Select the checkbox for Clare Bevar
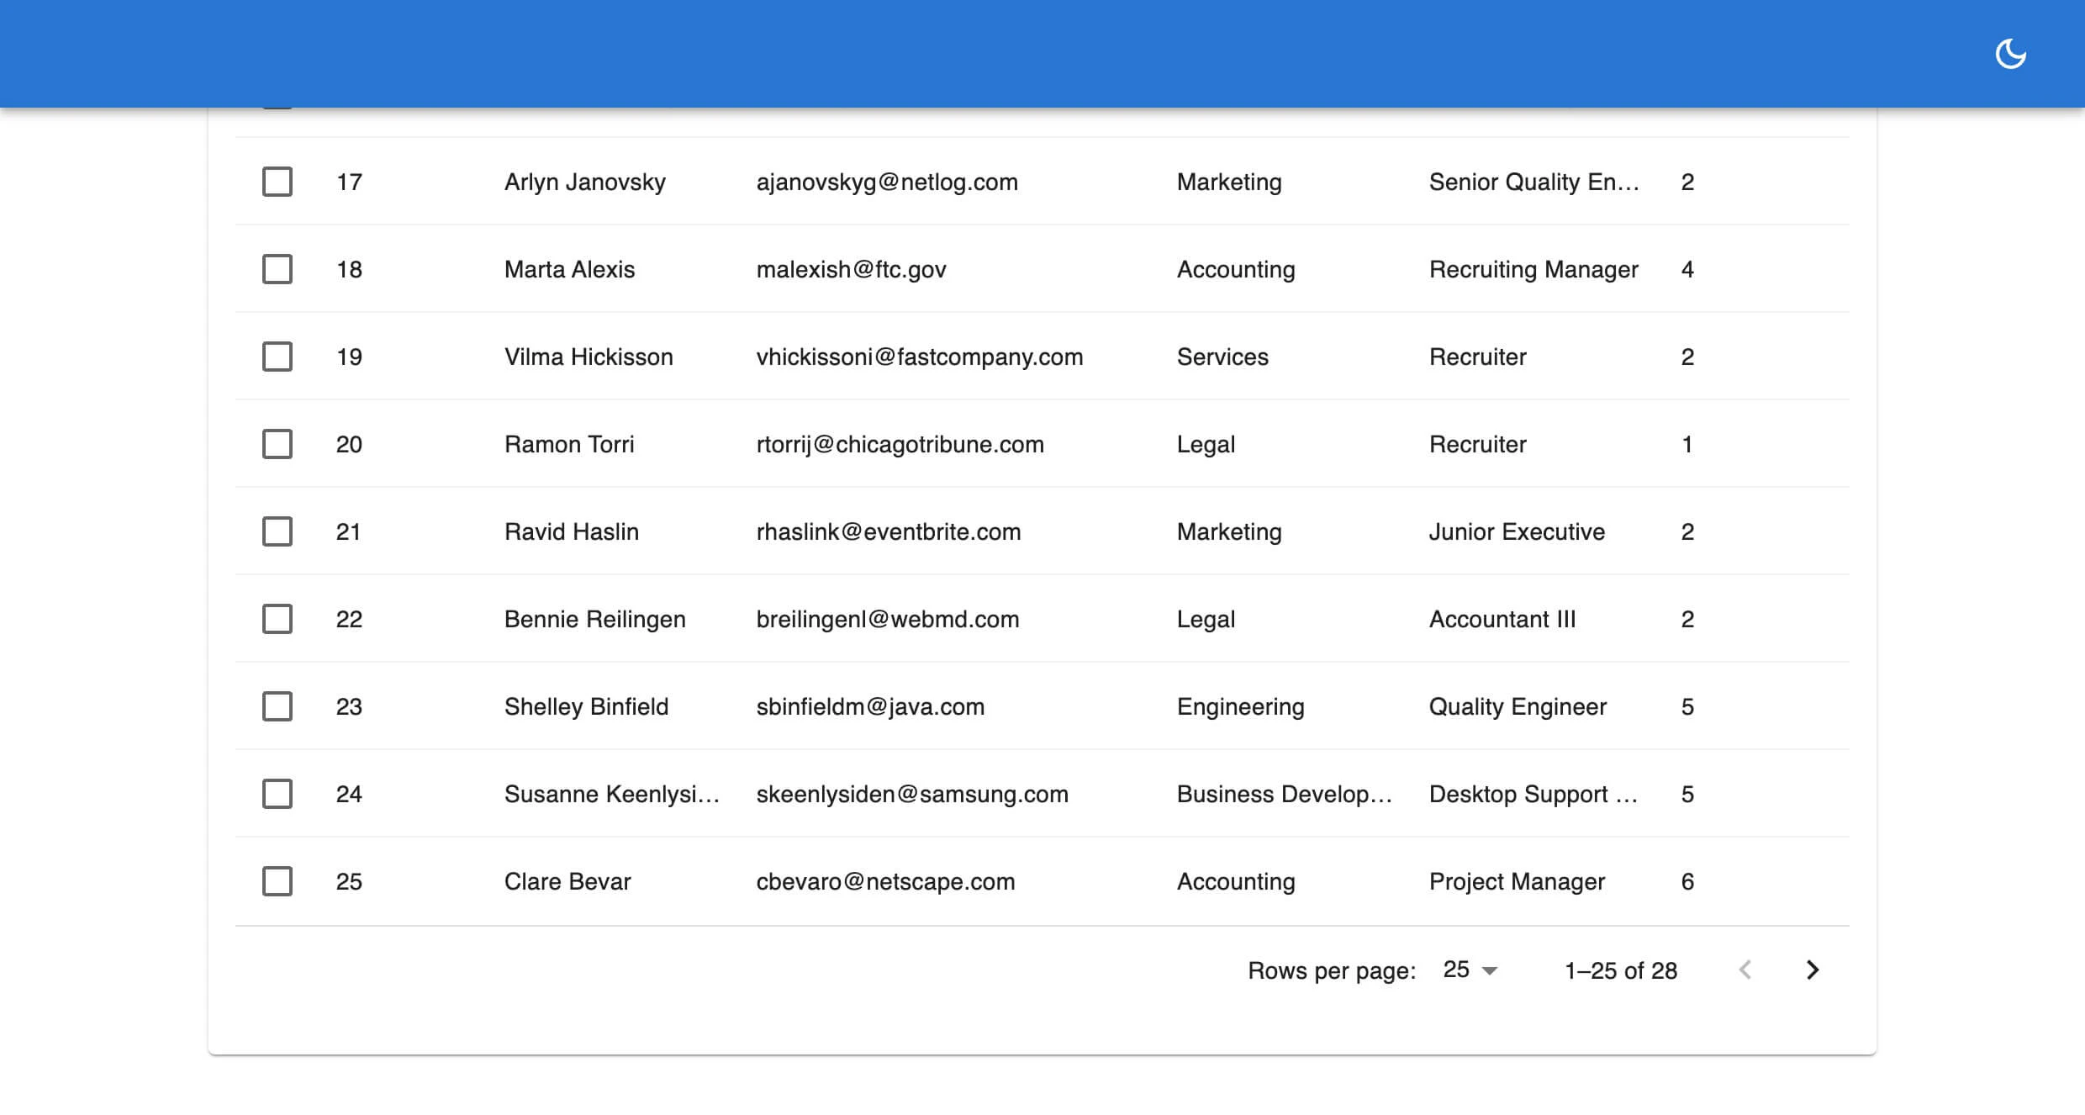 point(277,881)
